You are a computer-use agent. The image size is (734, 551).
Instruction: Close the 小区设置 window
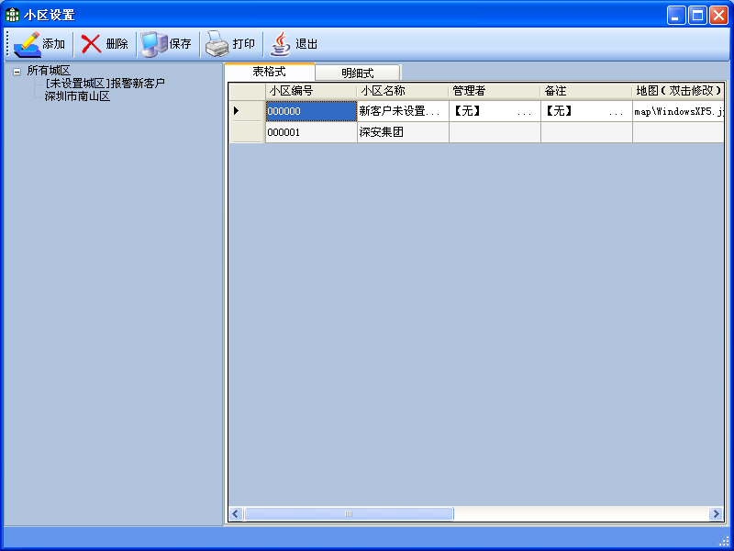[x=718, y=16]
